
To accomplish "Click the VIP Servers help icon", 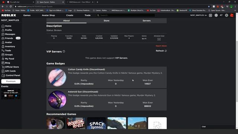I will click(x=64, y=51).
